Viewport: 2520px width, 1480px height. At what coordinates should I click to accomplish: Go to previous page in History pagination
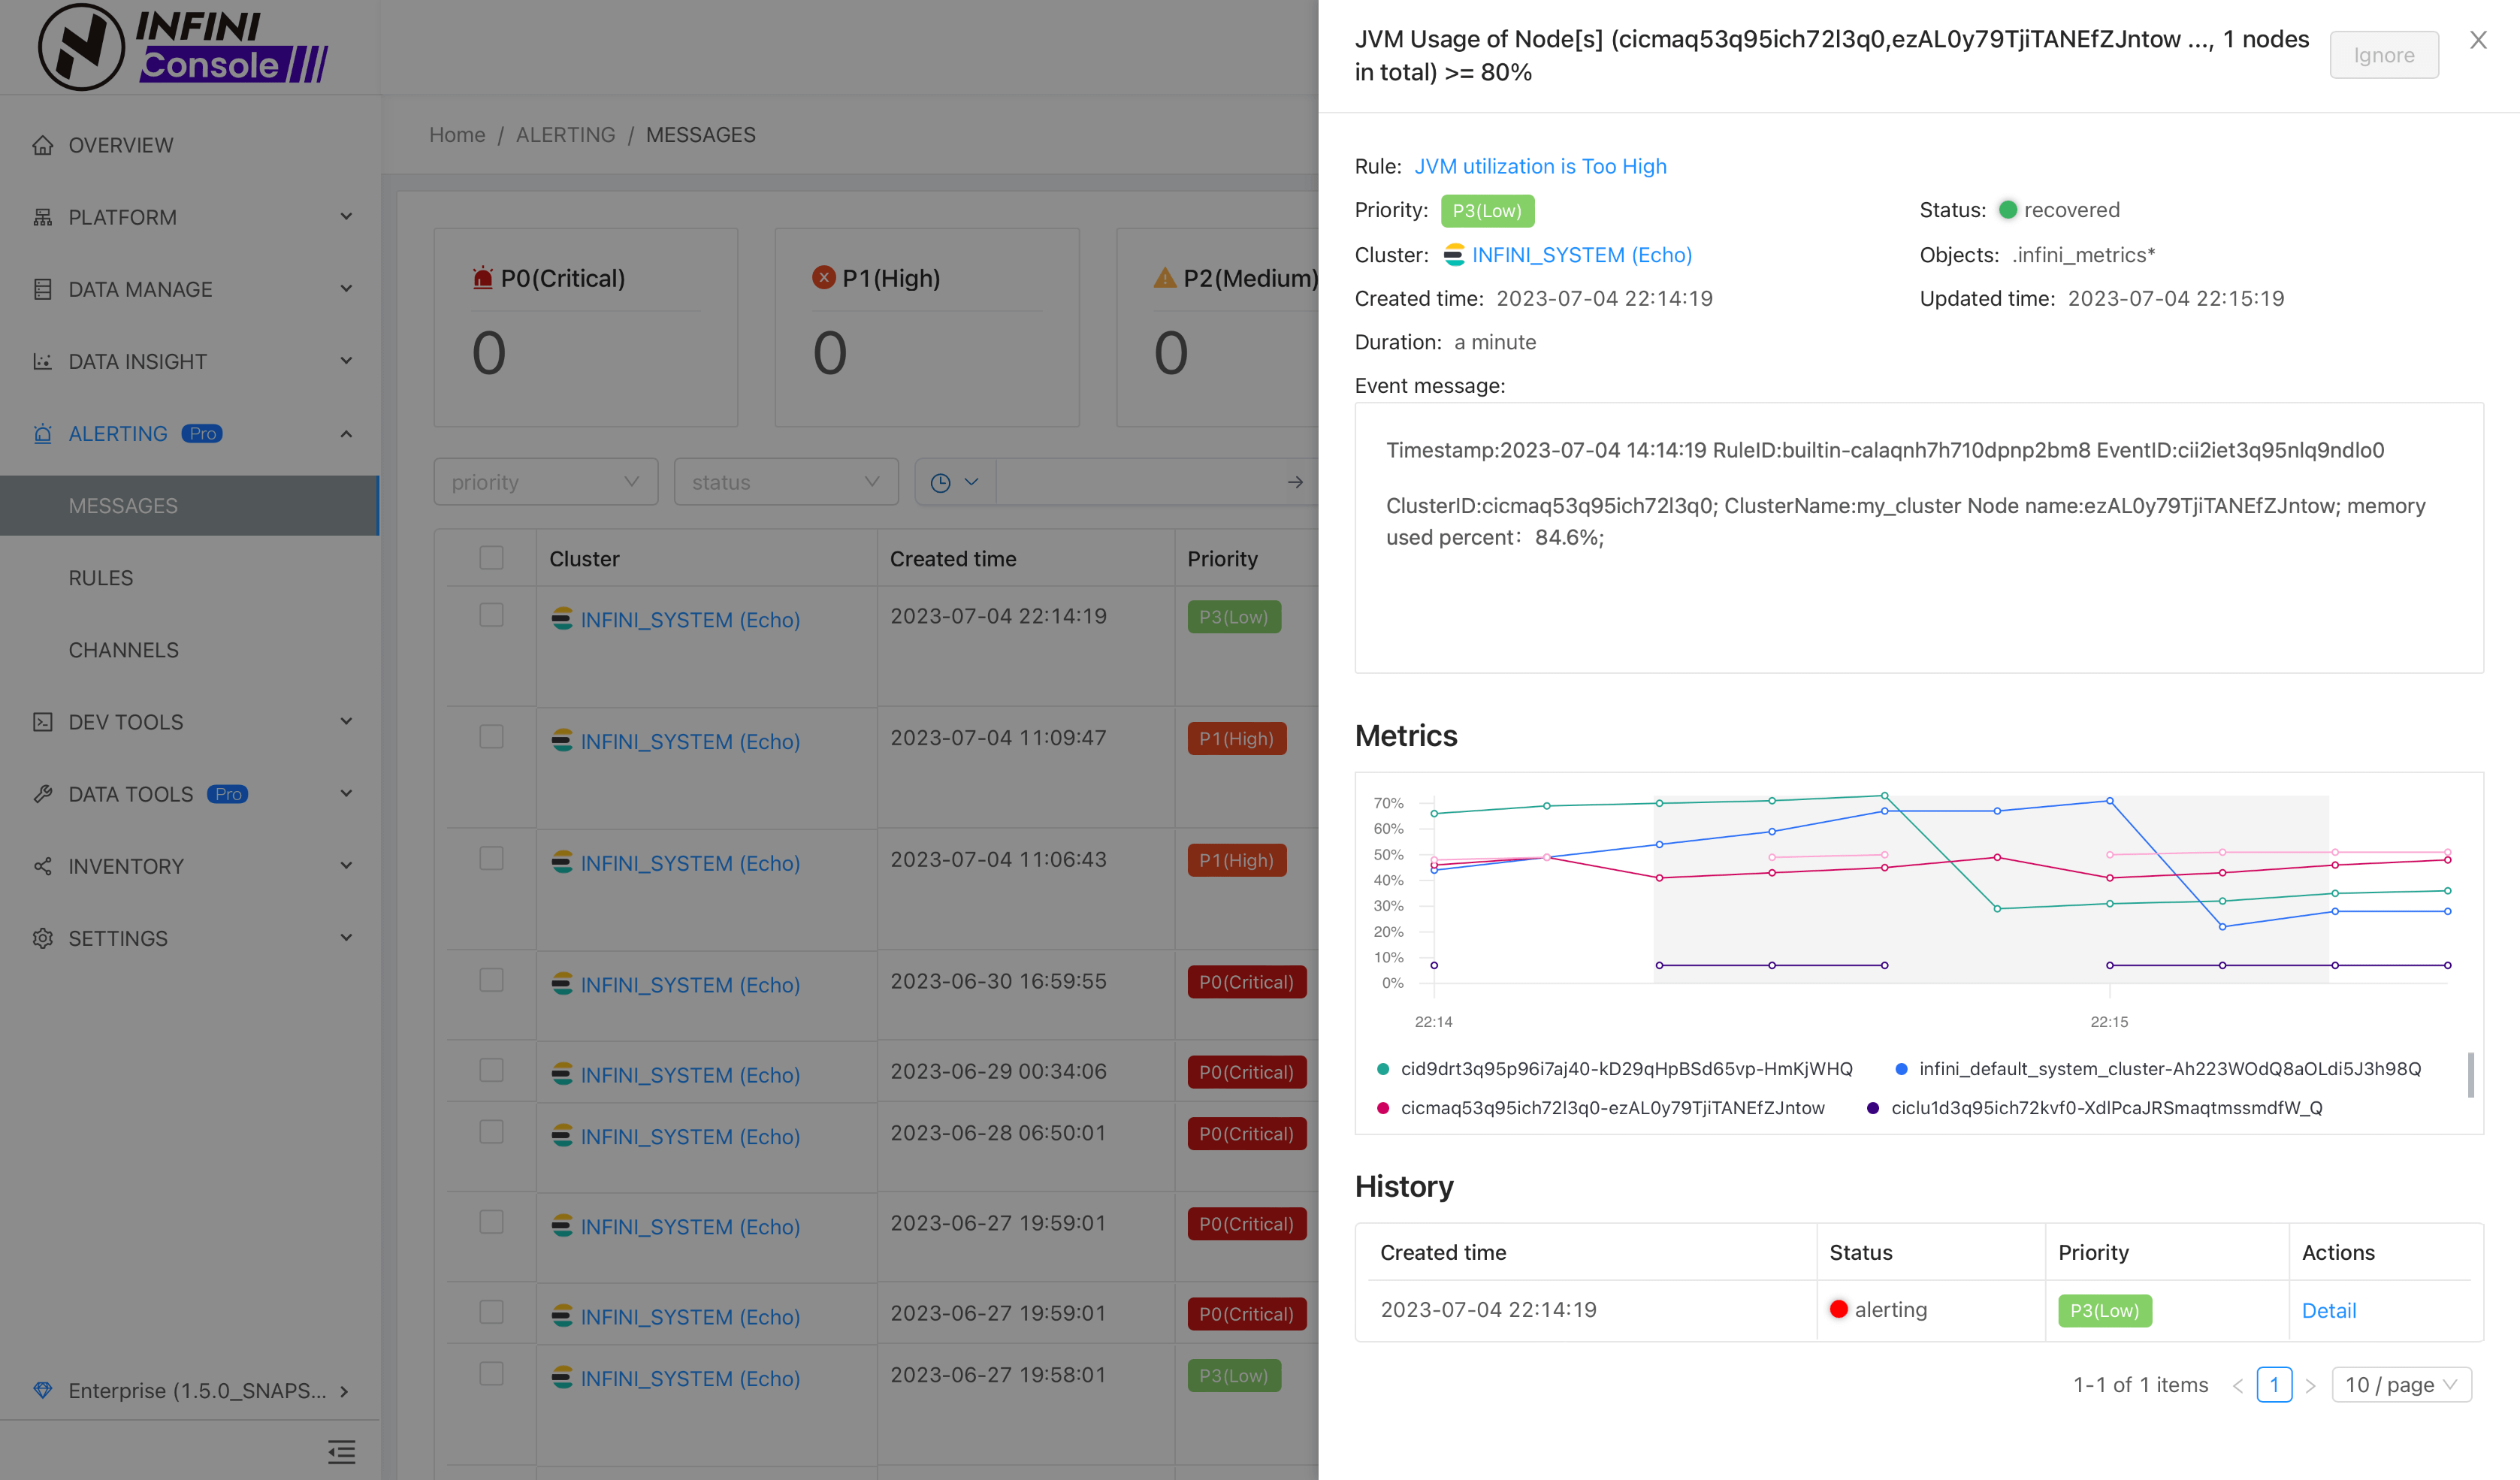[x=2237, y=1385]
